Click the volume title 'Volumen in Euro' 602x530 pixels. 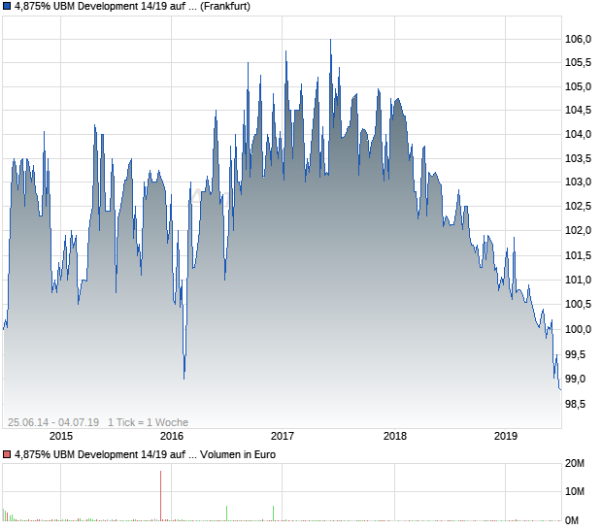tap(238, 455)
